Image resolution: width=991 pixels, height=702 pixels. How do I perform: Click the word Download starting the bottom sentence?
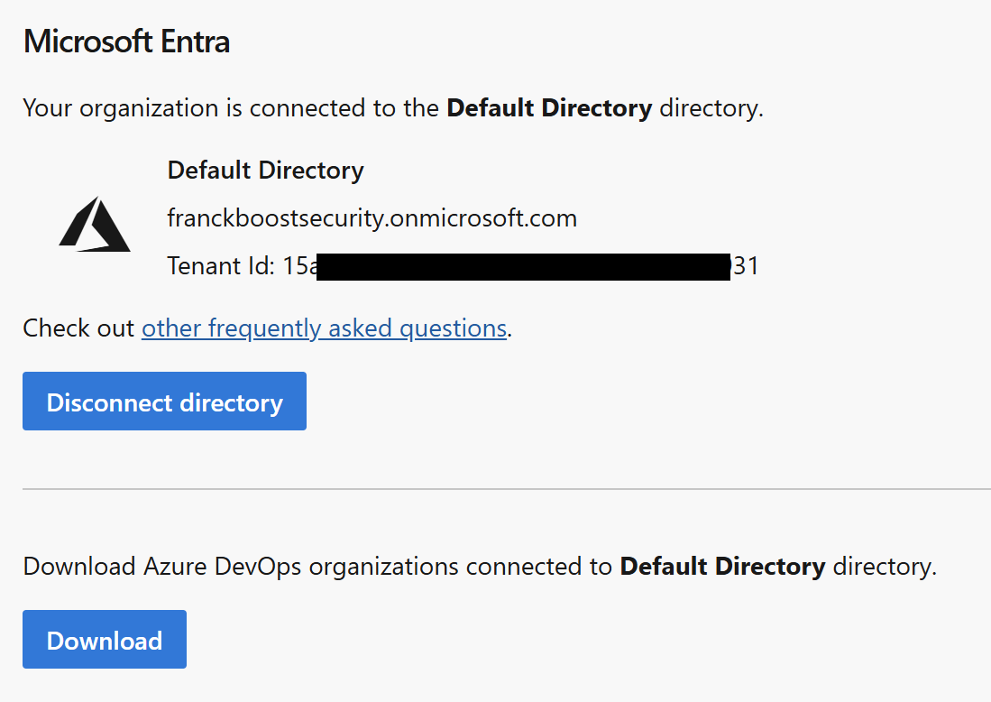79,567
